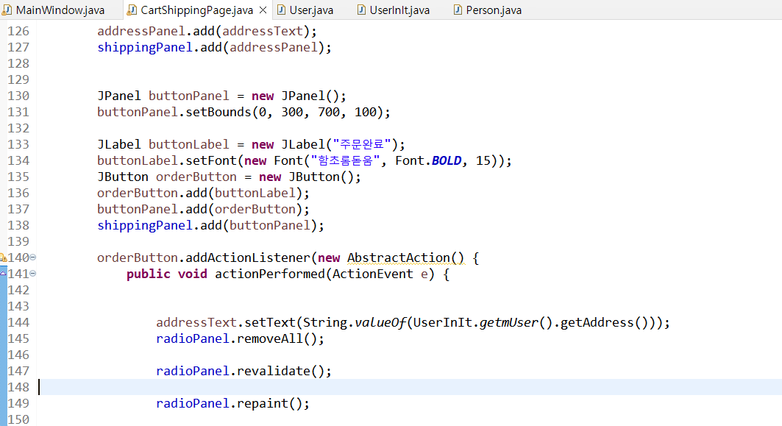Click the file icon on Person.java tab
The image size is (782, 426).
click(458, 10)
